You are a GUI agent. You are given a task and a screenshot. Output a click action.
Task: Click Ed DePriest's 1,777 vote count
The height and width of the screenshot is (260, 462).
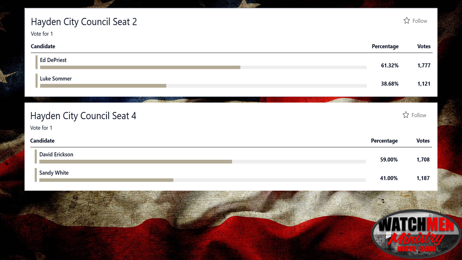[424, 66]
